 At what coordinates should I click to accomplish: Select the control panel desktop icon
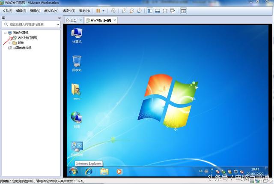[77, 149]
